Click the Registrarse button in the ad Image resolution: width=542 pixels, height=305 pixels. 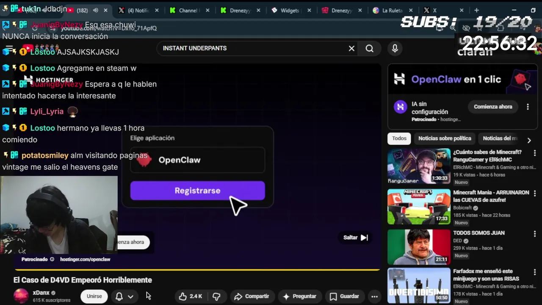tap(197, 191)
